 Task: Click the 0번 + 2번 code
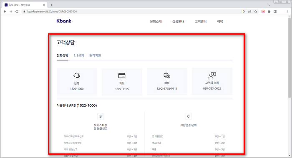point(220,143)
